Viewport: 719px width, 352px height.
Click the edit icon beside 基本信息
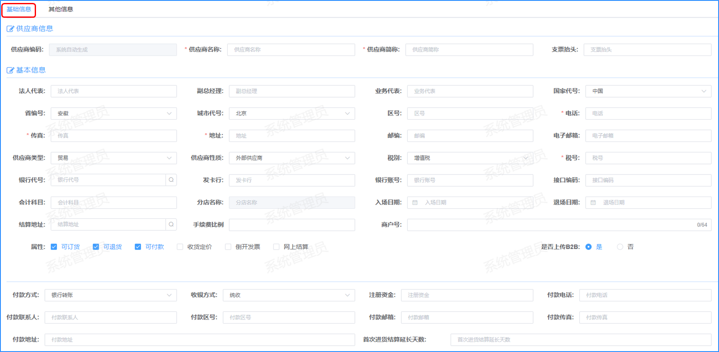click(10, 70)
